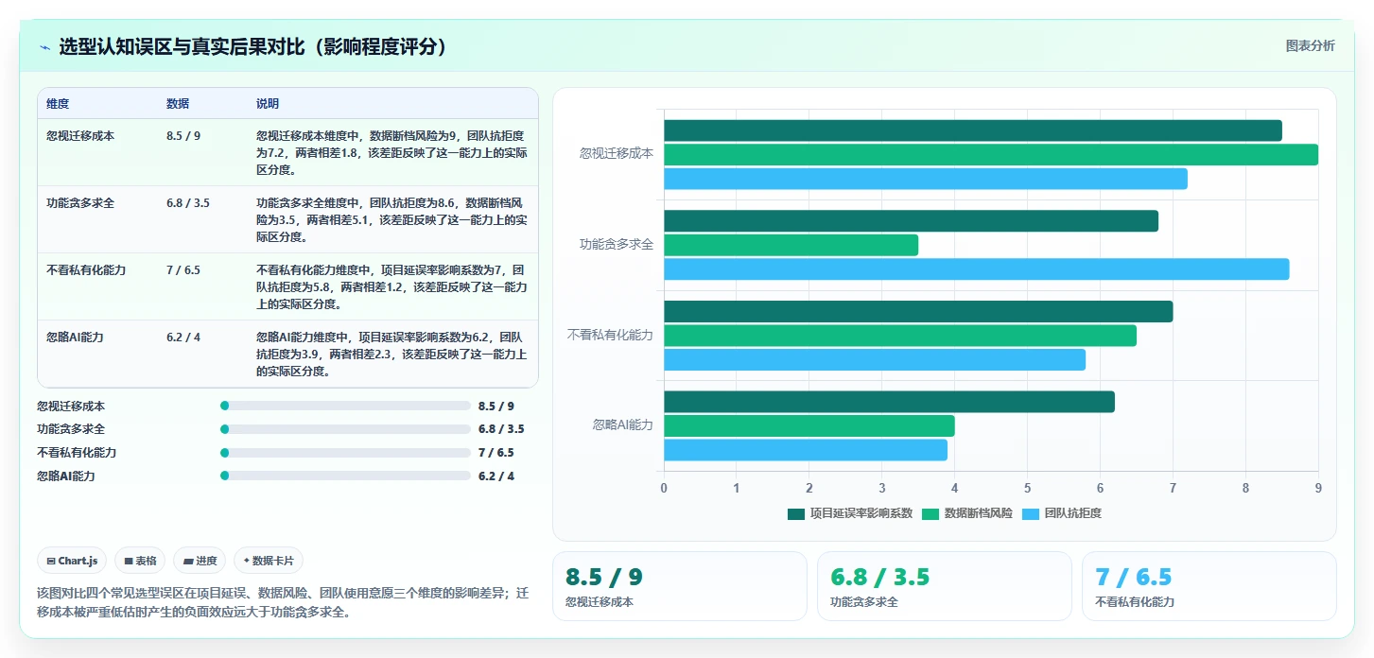Open the 6.8 / 3.5 功能贪多求全 data card
1374x658 pixels.
tap(944, 586)
